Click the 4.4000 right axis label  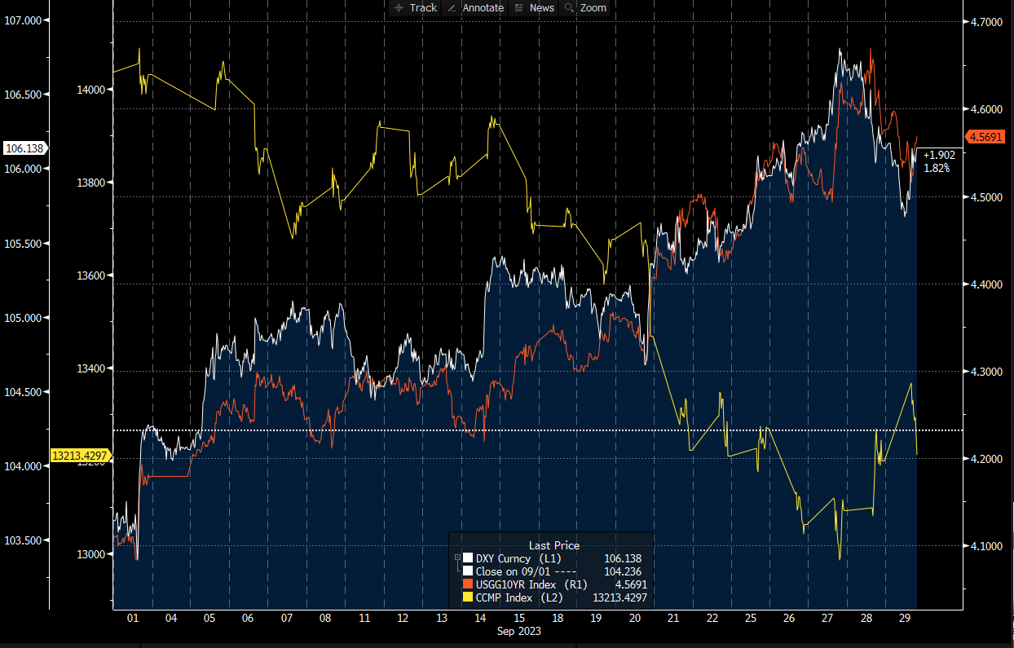[x=987, y=284]
